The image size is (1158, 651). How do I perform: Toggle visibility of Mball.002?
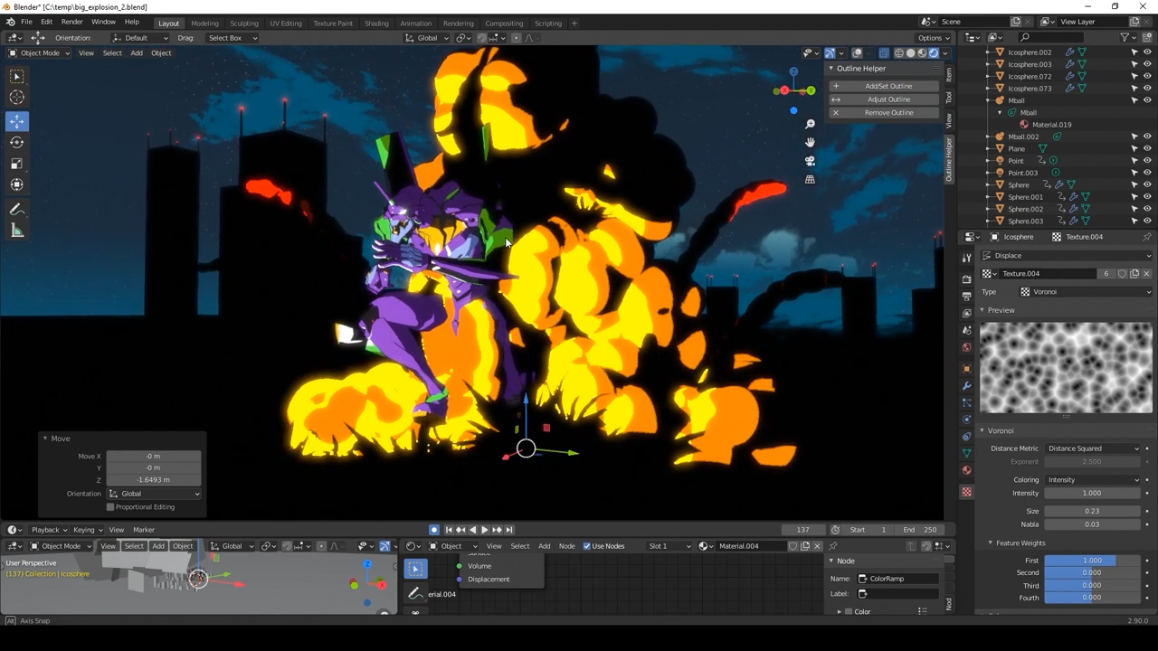click(x=1147, y=137)
